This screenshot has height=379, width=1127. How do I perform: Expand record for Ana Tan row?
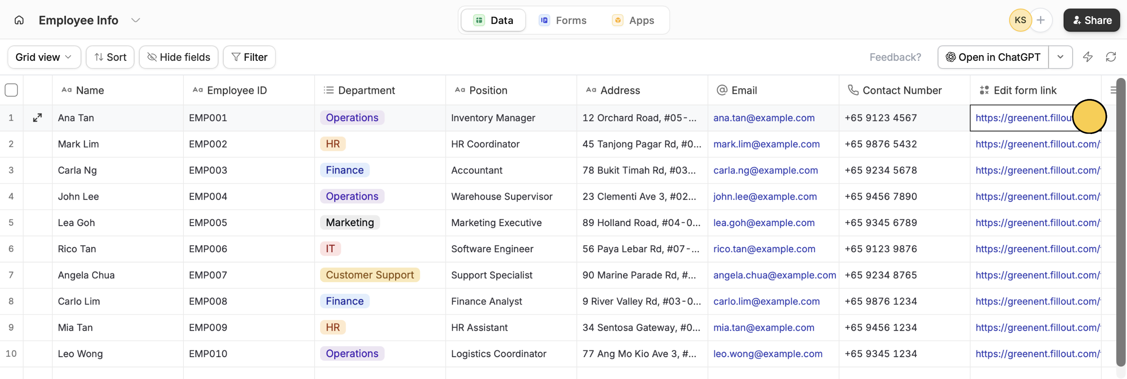(x=38, y=118)
